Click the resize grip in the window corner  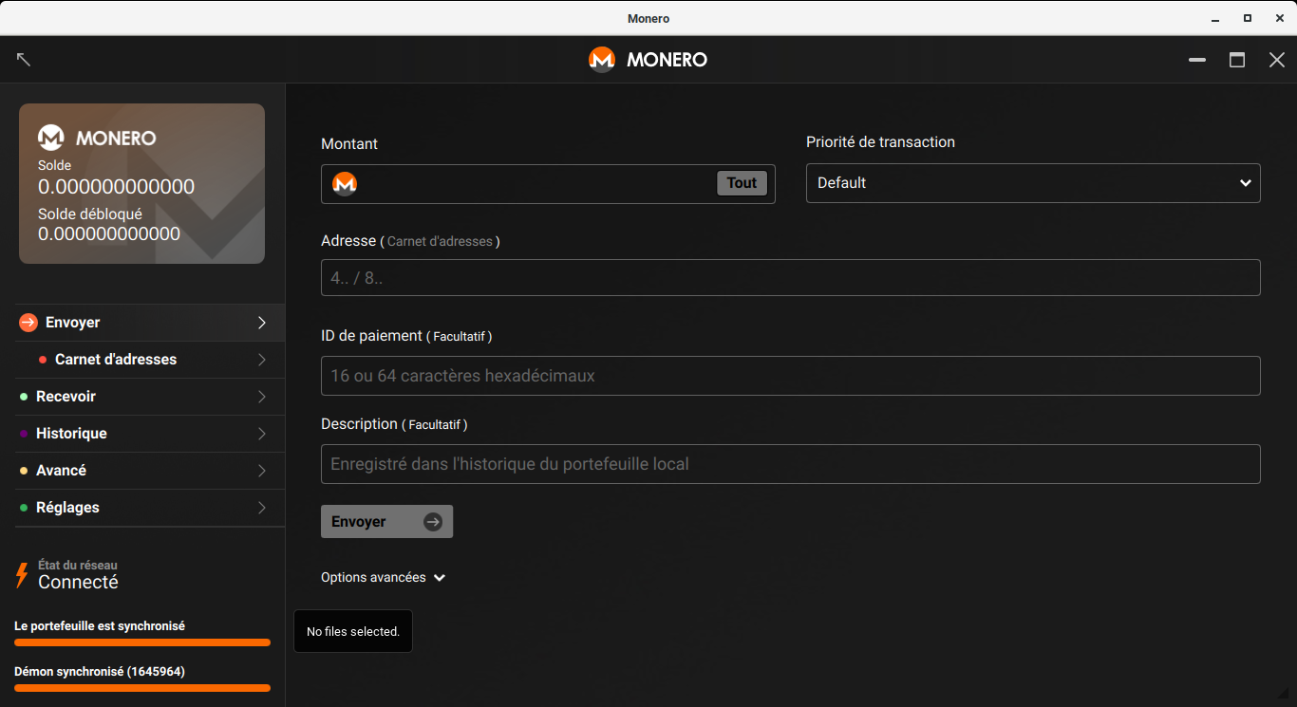1283,694
